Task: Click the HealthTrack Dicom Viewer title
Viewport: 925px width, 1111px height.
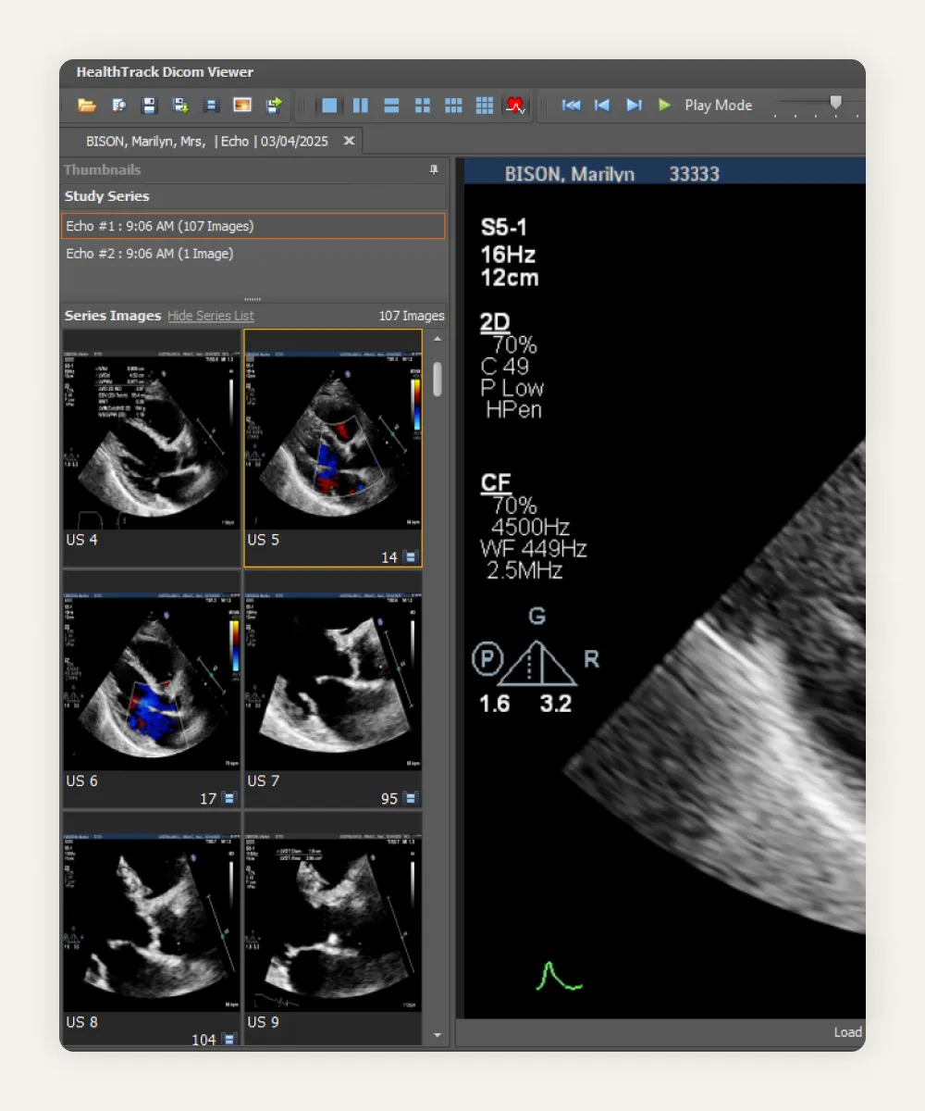Action: pyautogui.click(x=165, y=72)
